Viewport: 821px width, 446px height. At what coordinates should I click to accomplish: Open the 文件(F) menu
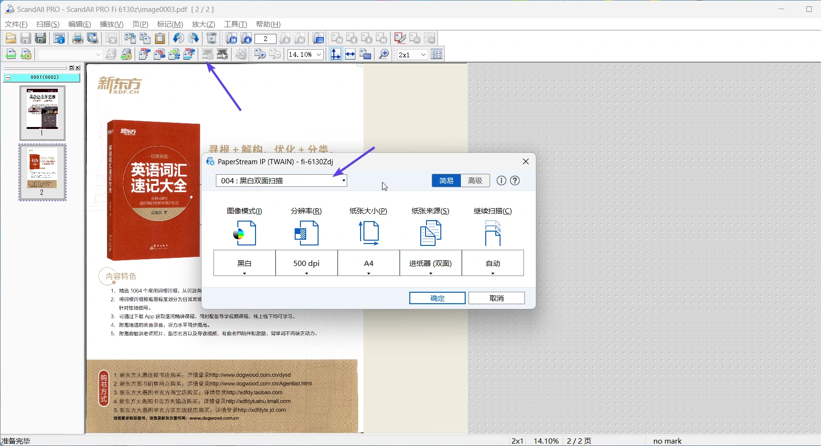(16, 24)
